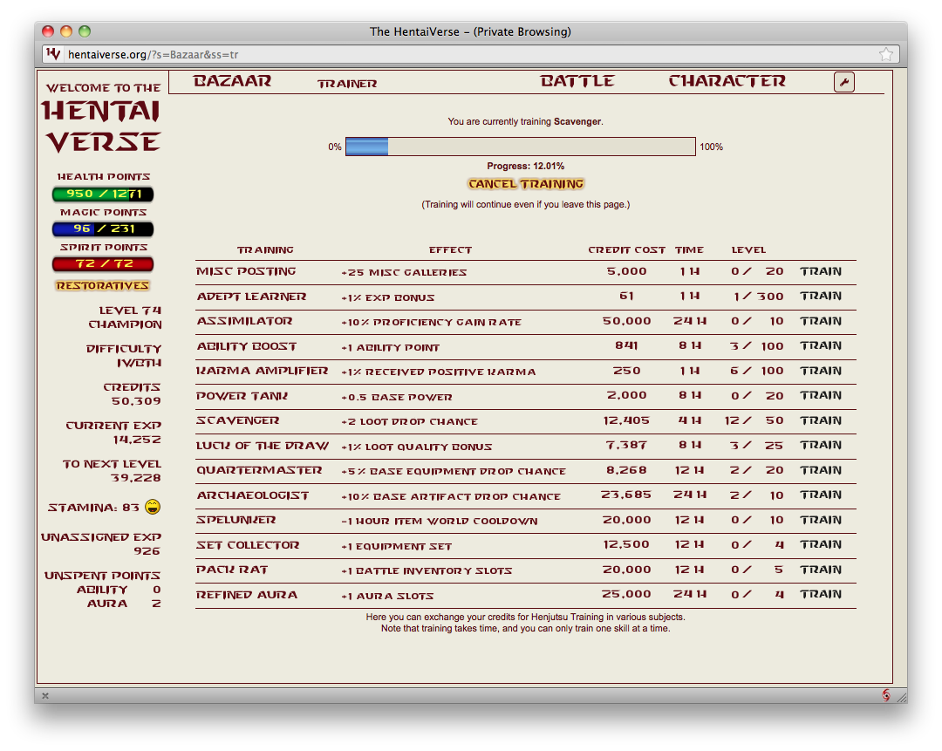The image size is (942, 751).
Task: Click the 'Progress: 12.01%' text
Action: click(526, 166)
